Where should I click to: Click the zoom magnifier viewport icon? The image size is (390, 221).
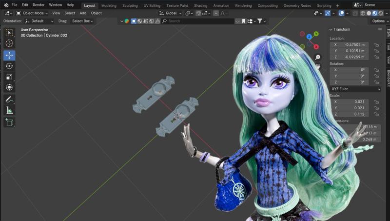click(x=318, y=57)
